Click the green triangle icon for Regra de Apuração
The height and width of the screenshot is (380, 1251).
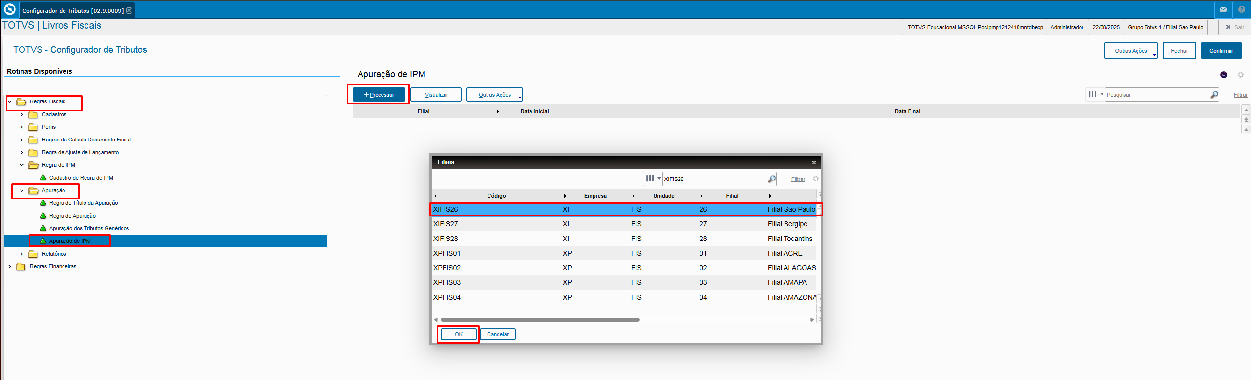43,216
